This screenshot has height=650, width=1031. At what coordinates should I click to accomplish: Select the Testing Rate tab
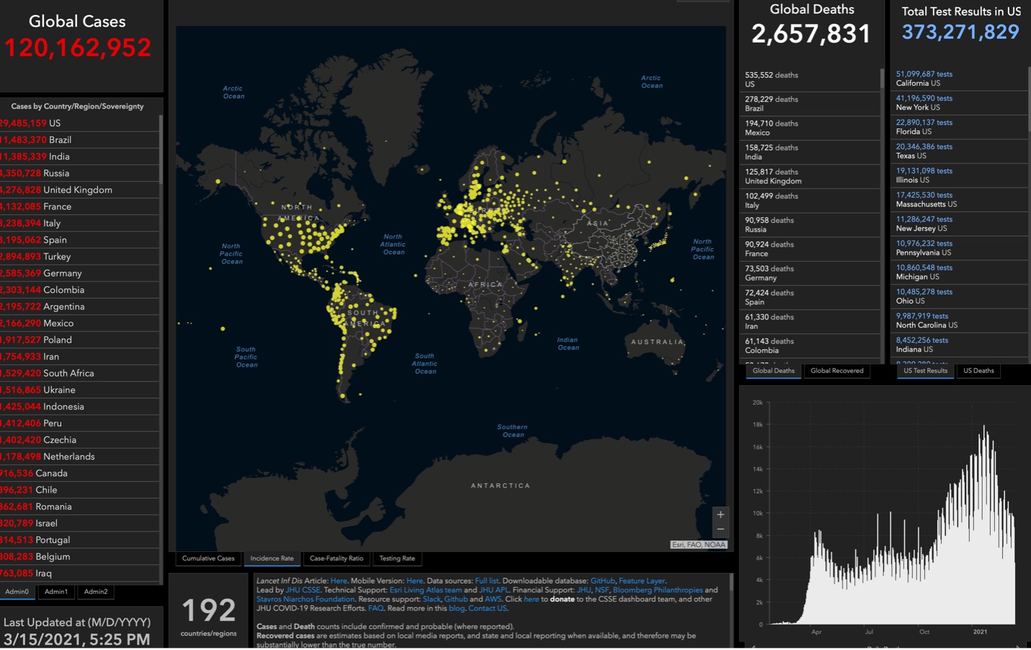[397, 558]
